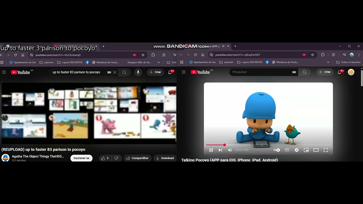The width and height of the screenshot is (363, 204).
Task: Click the right window page scrollbar
Action: pos(362,78)
